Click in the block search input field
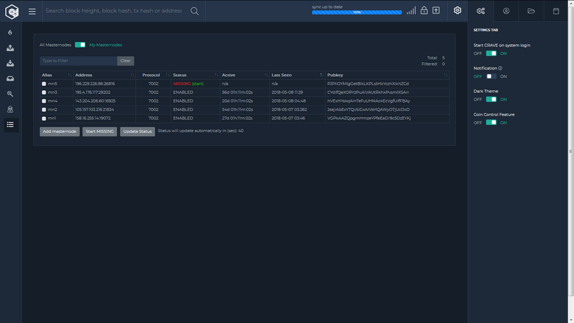The image size is (574, 323). pos(113,11)
